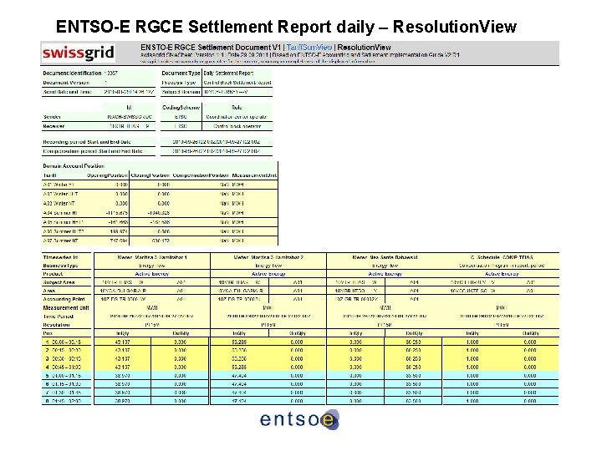Click Active Energy in the C_Schedule column

click(502, 274)
